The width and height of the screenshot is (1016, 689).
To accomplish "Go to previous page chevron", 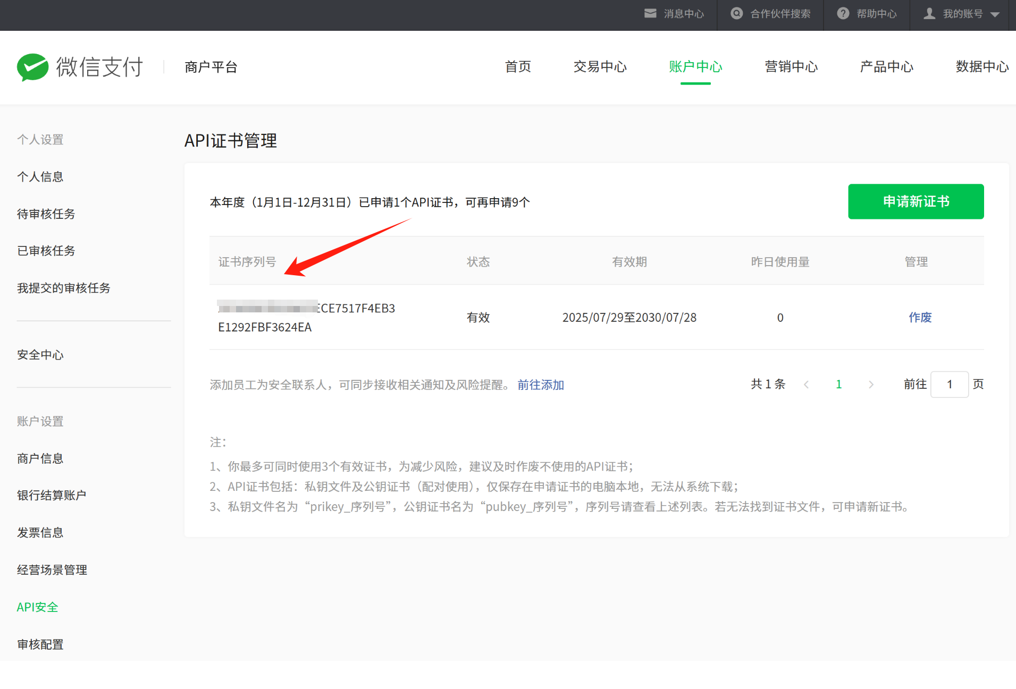I will click(x=807, y=385).
